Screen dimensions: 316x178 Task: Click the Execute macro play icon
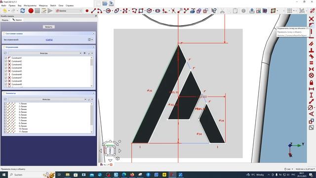pos(50,11)
